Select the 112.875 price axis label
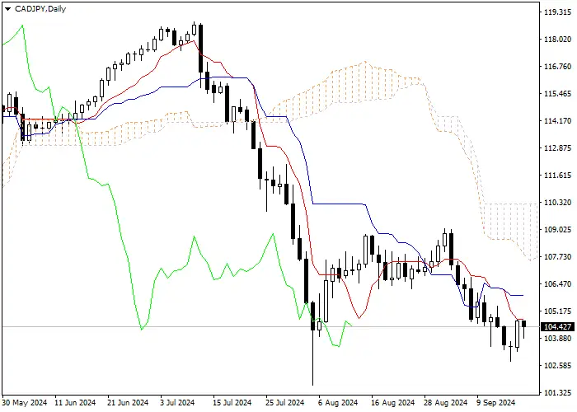This screenshot has height=412, width=577. 557,148
